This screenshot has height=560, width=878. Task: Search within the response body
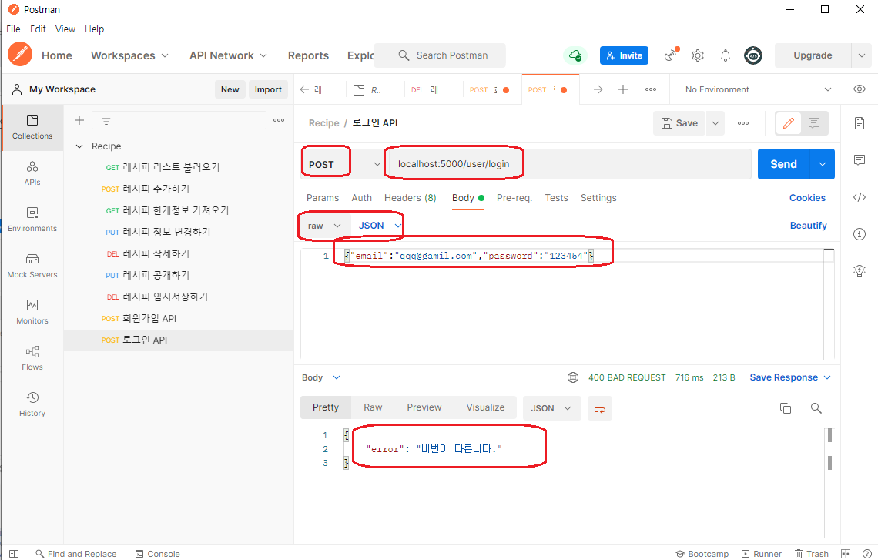coord(816,408)
